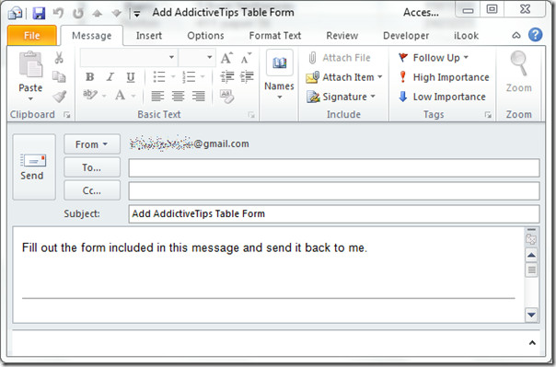556x367 pixels.
Task: Click the Save icon in quick access toolbar
Action: point(39,13)
